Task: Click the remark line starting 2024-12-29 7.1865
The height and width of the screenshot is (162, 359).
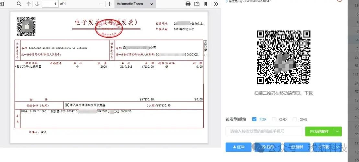Action: 76,111
